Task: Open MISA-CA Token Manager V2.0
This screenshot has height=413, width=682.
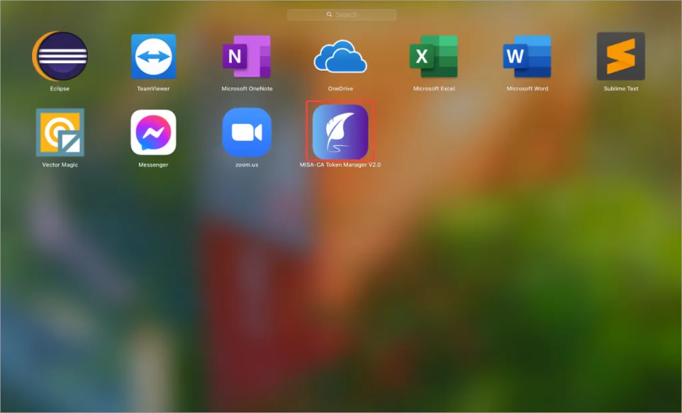Action: 340,132
